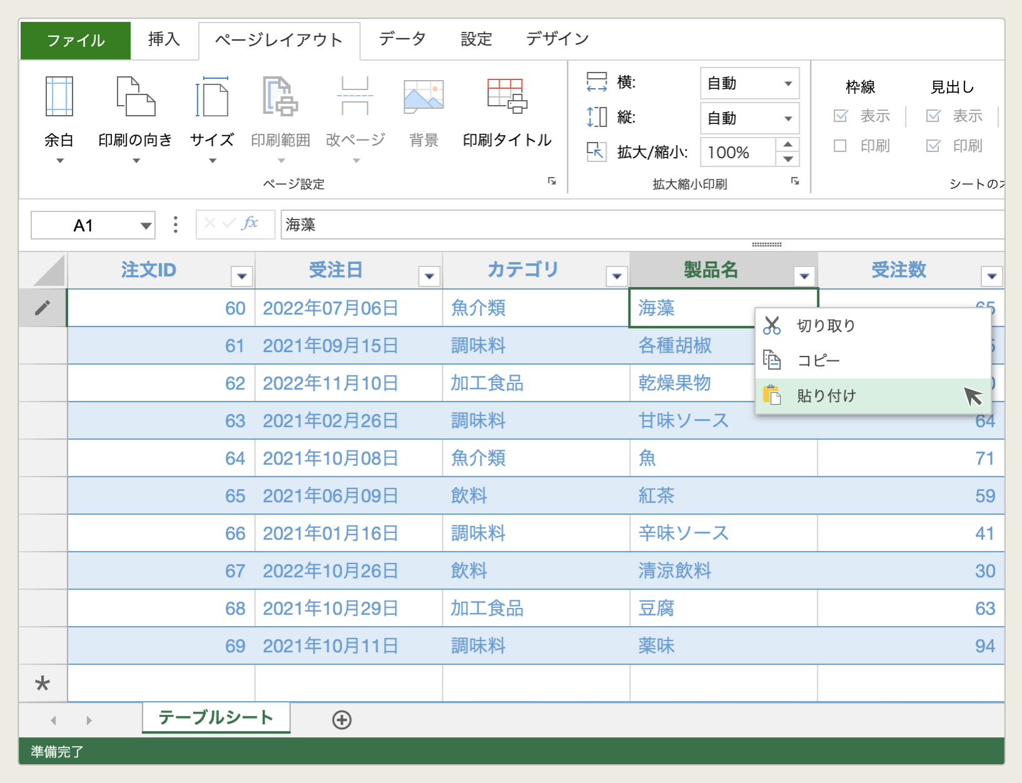Open 印刷タイトル print titles

pyautogui.click(x=507, y=113)
